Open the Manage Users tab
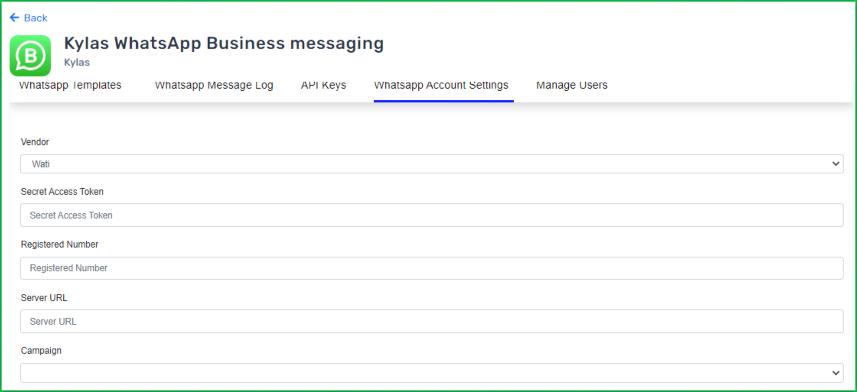857x392 pixels. (x=572, y=85)
